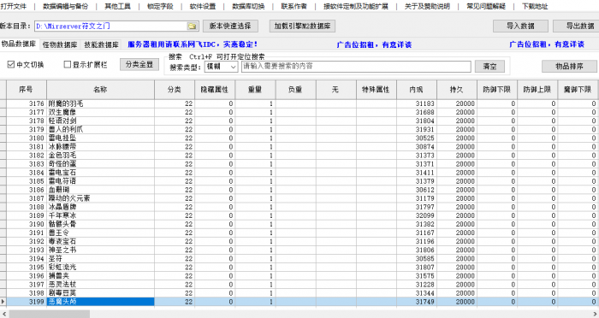Click the 名称 column header
Viewport: 599px width, 318px height.
[x=100, y=89]
